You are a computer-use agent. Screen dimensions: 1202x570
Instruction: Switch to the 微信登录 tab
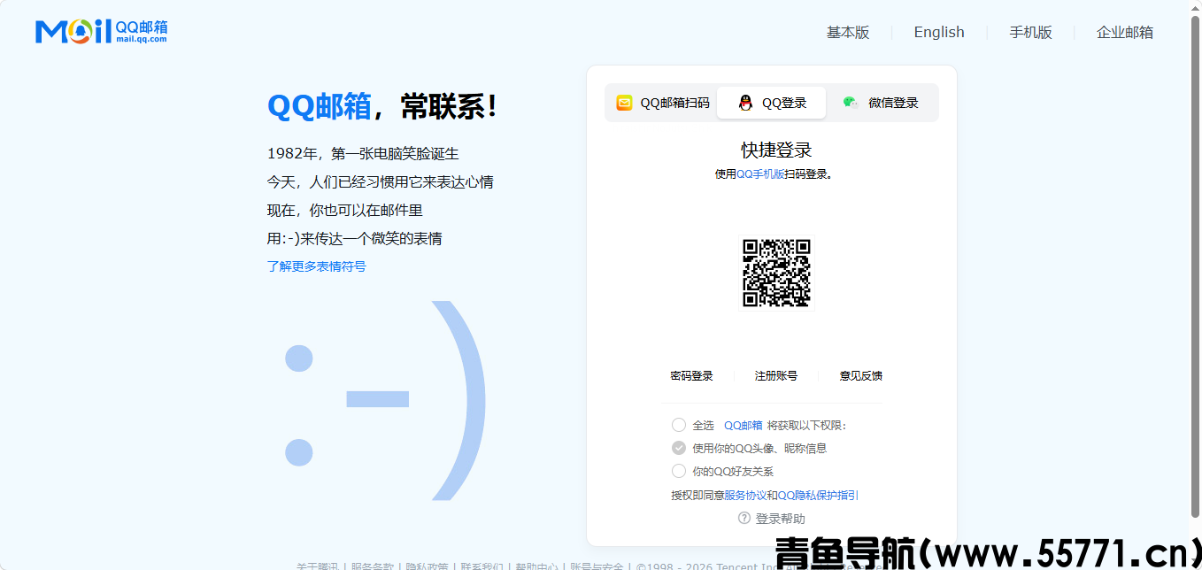(x=881, y=103)
